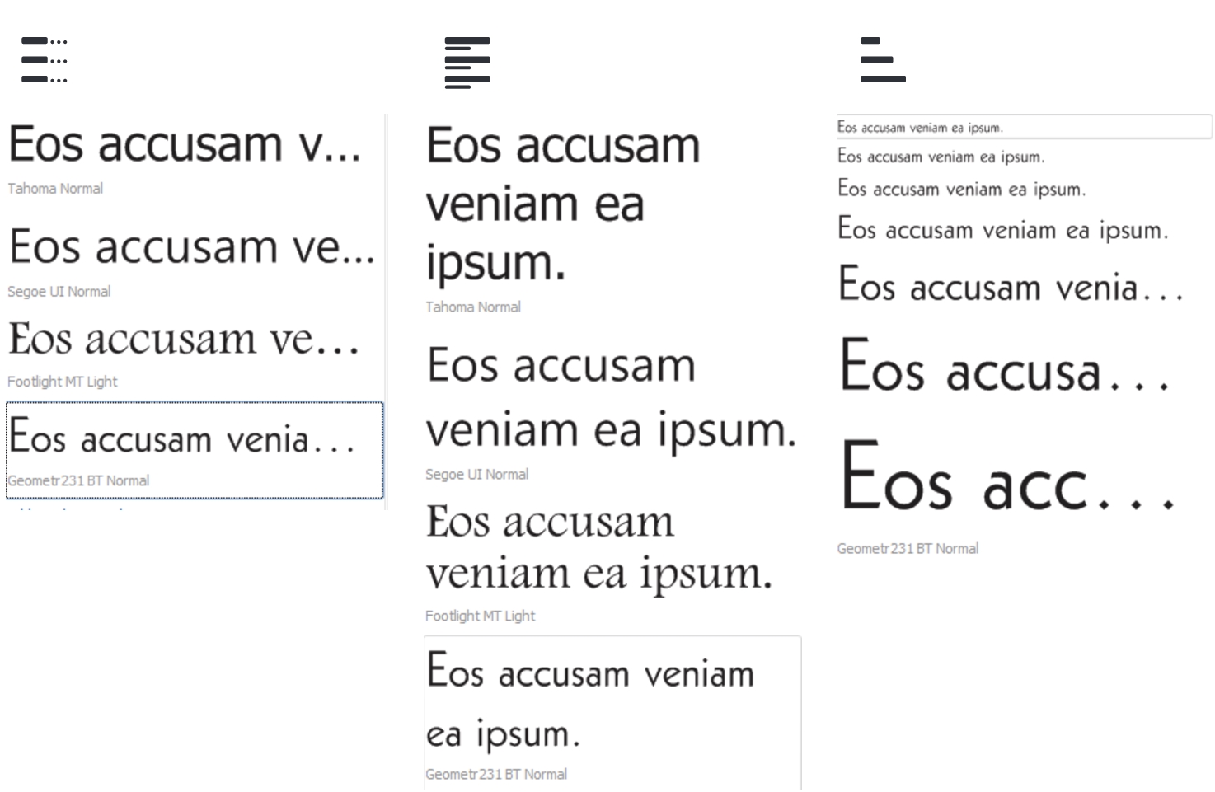Click the waterfall sample reading "Eos accusa..."
The image size is (1215, 792).
tap(1003, 368)
